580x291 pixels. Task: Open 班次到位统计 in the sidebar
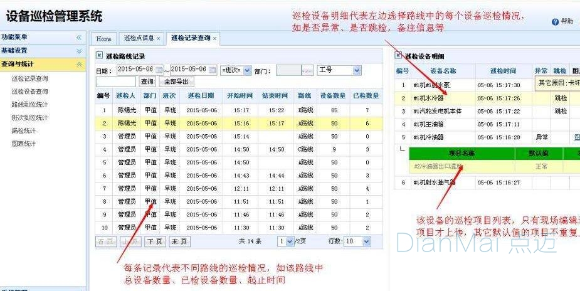30,117
